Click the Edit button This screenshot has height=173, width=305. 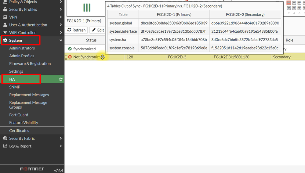pos(98,30)
